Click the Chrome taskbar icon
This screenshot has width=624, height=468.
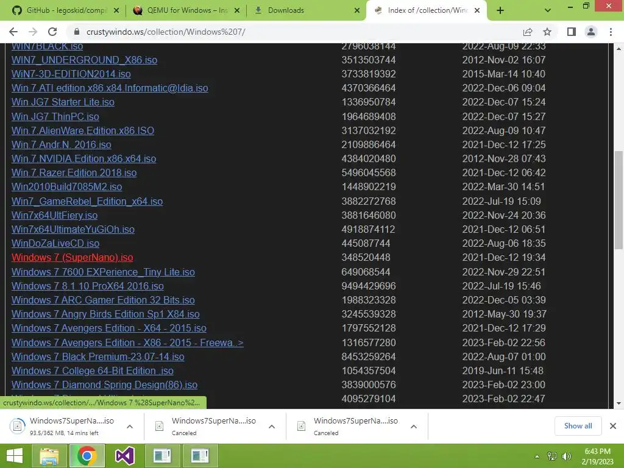pyautogui.click(x=87, y=456)
